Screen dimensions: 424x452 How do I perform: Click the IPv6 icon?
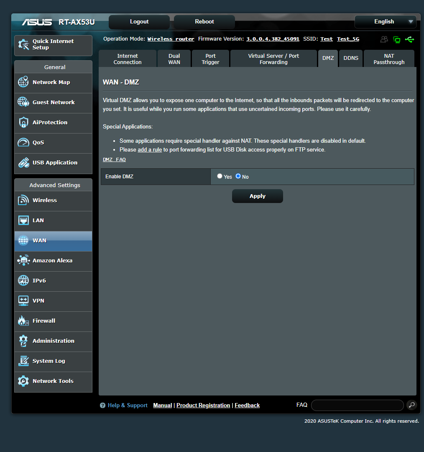(23, 280)
